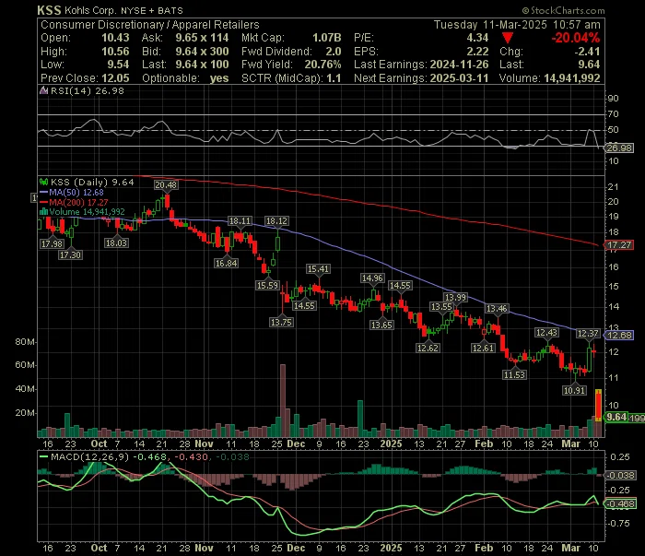Click the 13.55 price label

tap(441, 307)
